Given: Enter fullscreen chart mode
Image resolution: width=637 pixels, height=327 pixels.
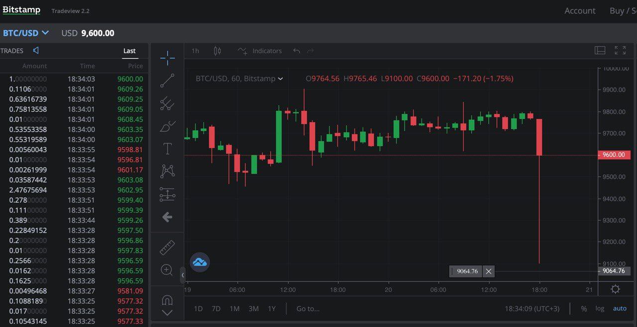Looking at the screenshot, I should coord(620,50).
